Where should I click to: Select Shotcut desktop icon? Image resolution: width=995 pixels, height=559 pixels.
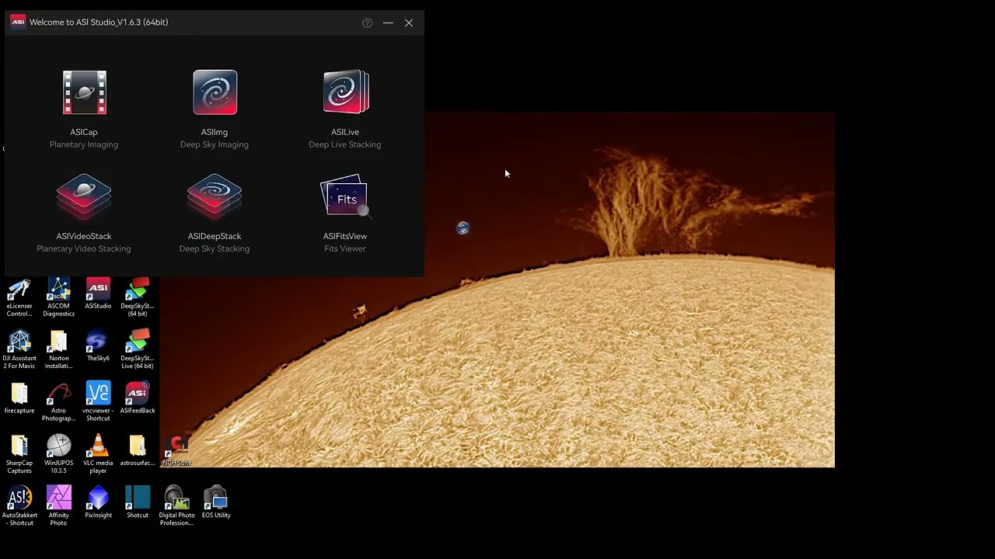click(x=138, y=502)
